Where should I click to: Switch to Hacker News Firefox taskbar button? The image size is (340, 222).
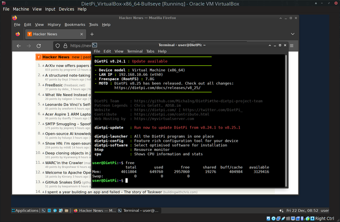[95, 210]
